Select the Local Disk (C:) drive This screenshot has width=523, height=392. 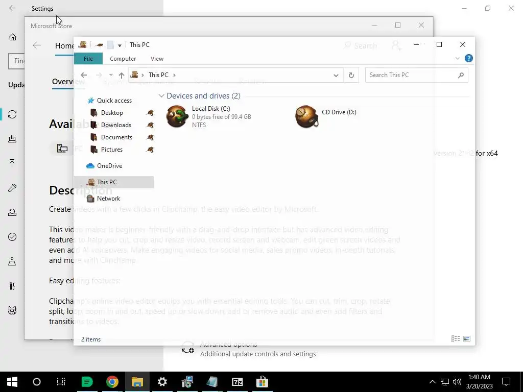click(x=210, y=117)
